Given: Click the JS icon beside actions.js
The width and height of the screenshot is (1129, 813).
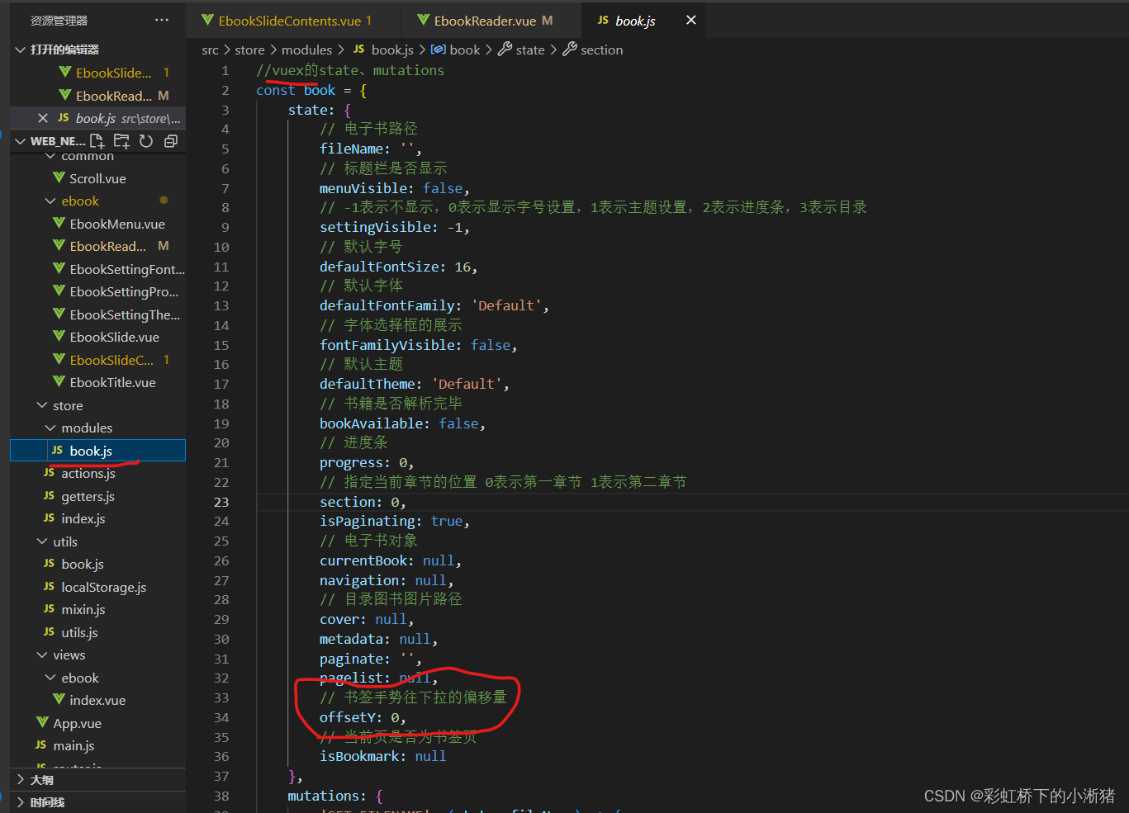Looking at the screenshot, I should coord(49,473).
